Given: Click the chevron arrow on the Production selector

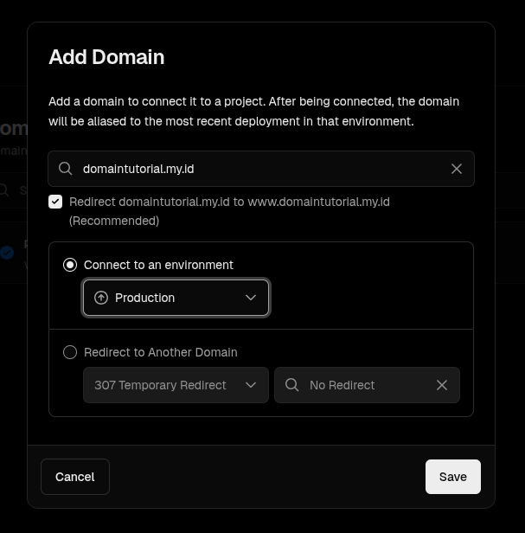Looking at the screenshot, I should click(x=251, y=298).
